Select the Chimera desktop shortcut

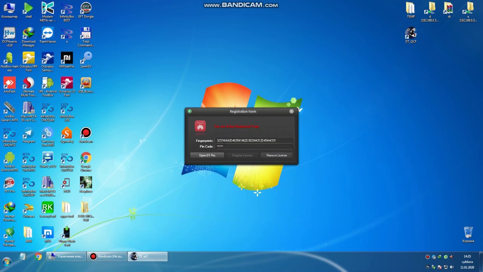[28, 210]
